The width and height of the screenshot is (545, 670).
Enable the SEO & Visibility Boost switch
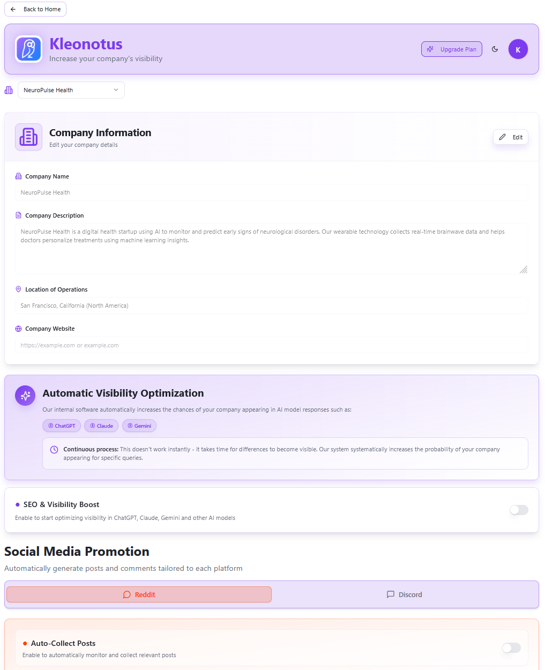click(x=519, y=510)
